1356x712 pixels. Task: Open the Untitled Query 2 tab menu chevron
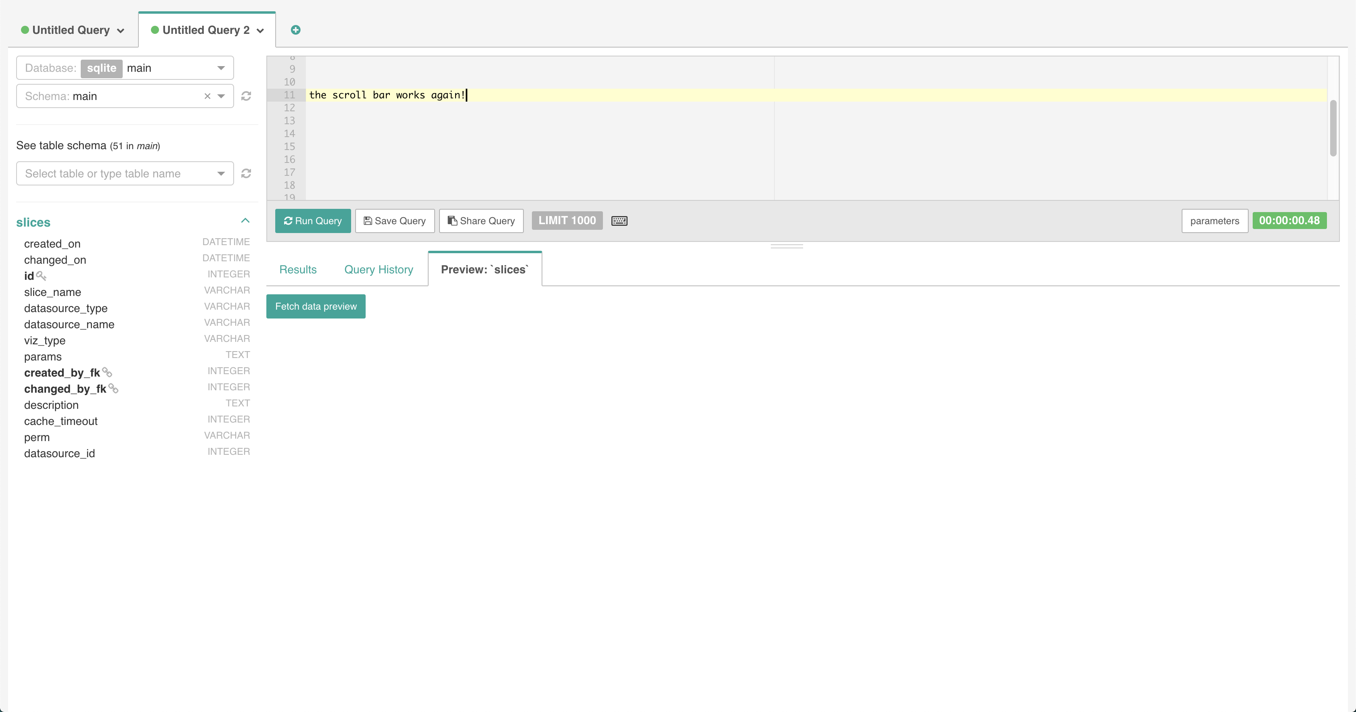point(261,31)
